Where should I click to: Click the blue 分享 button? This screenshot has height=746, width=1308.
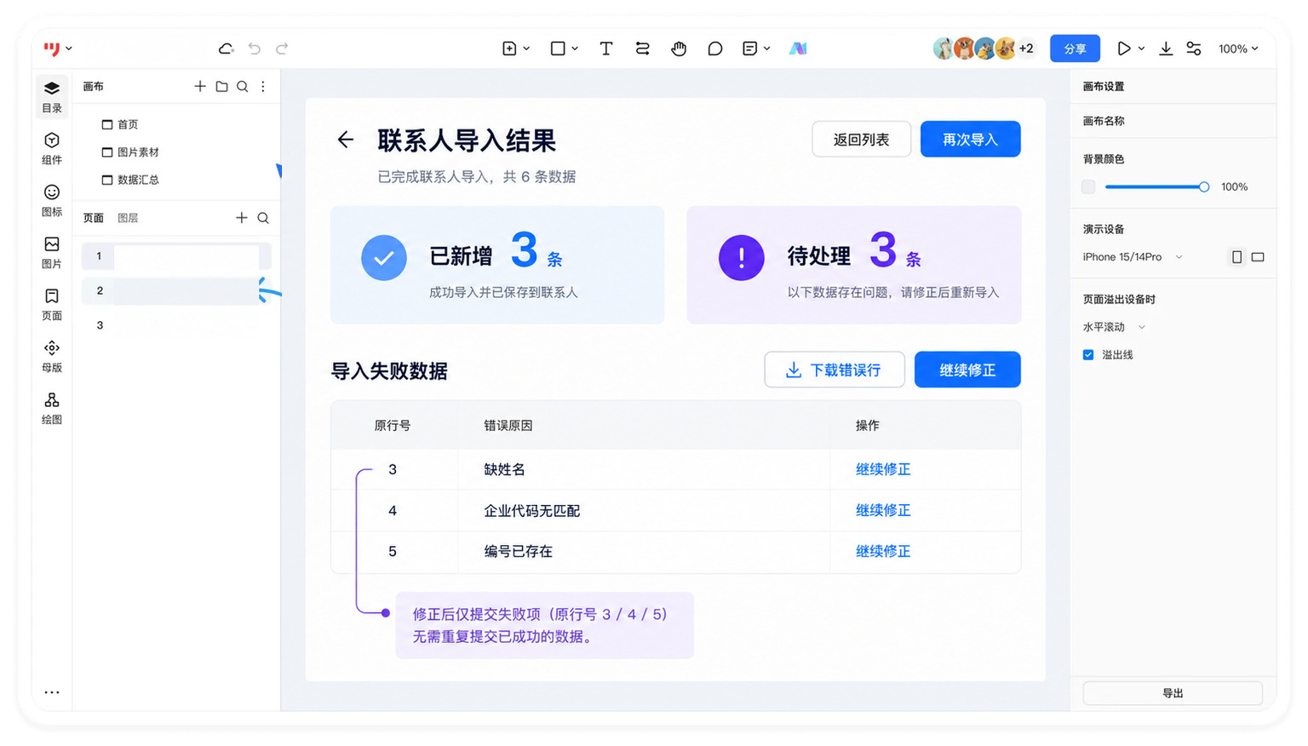pos(1075,49)
